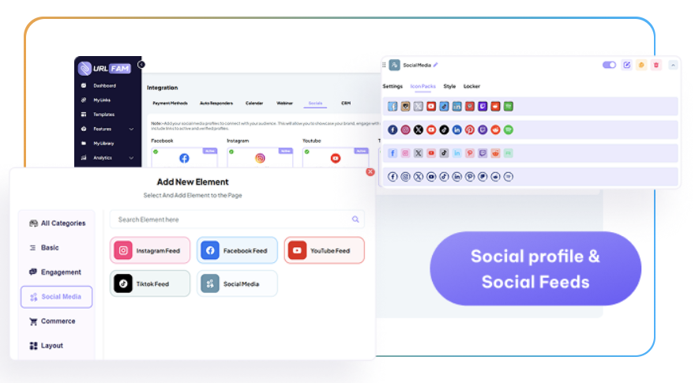The image size is (695, 383).
Task: Add the YouTube Feed element
Action: tap(325, 250)
